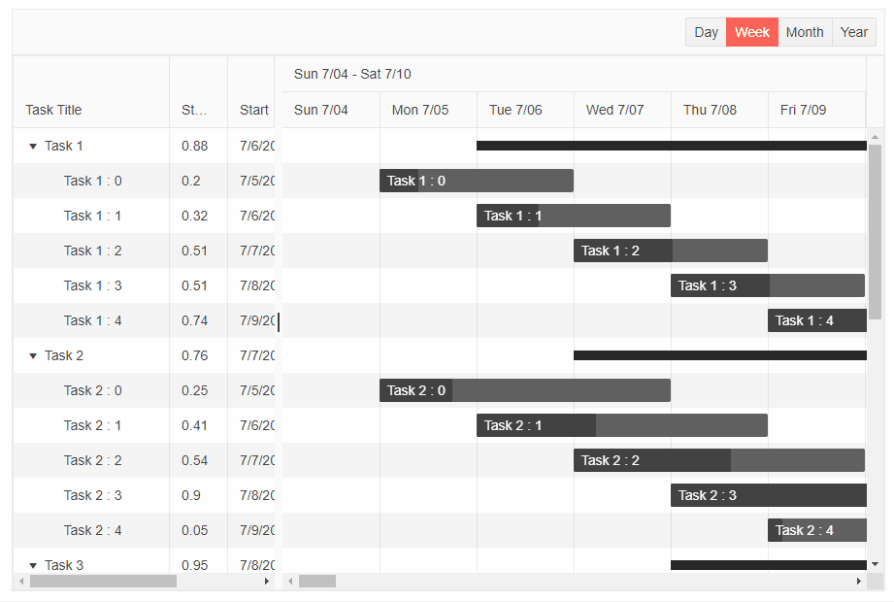Select the Task 2 : 4 row title
The image size is (894, 602).
click(94, 530)
